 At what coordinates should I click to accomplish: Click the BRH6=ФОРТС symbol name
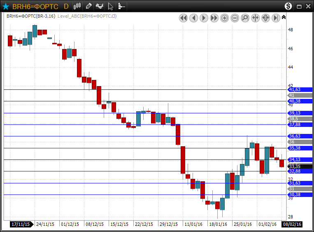35,6
